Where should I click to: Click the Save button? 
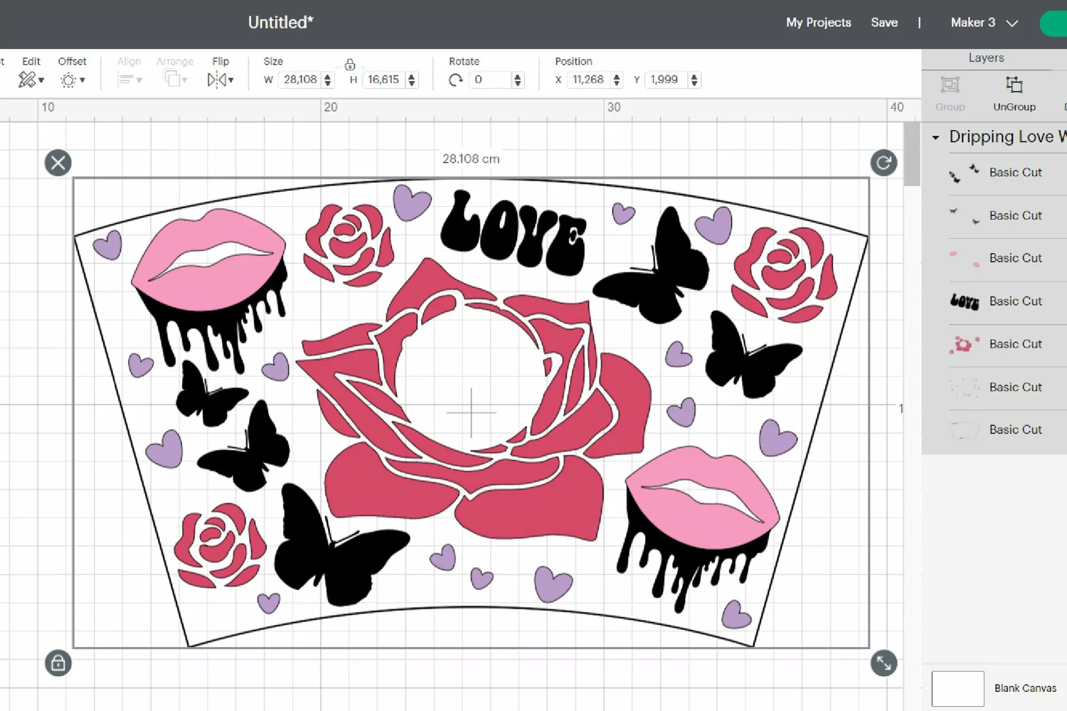coord(884,23)
